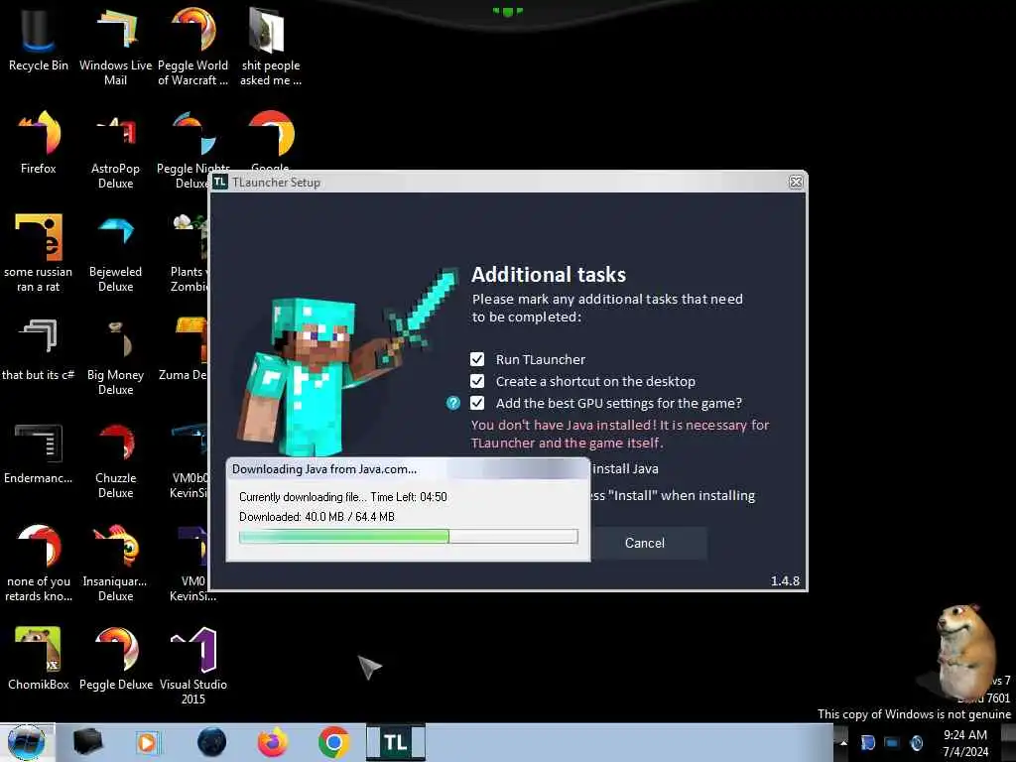The width and height of the screenshot is (1016, 762).
Task: Open the dark globe taskbar icon
Action: coord(212,742)
